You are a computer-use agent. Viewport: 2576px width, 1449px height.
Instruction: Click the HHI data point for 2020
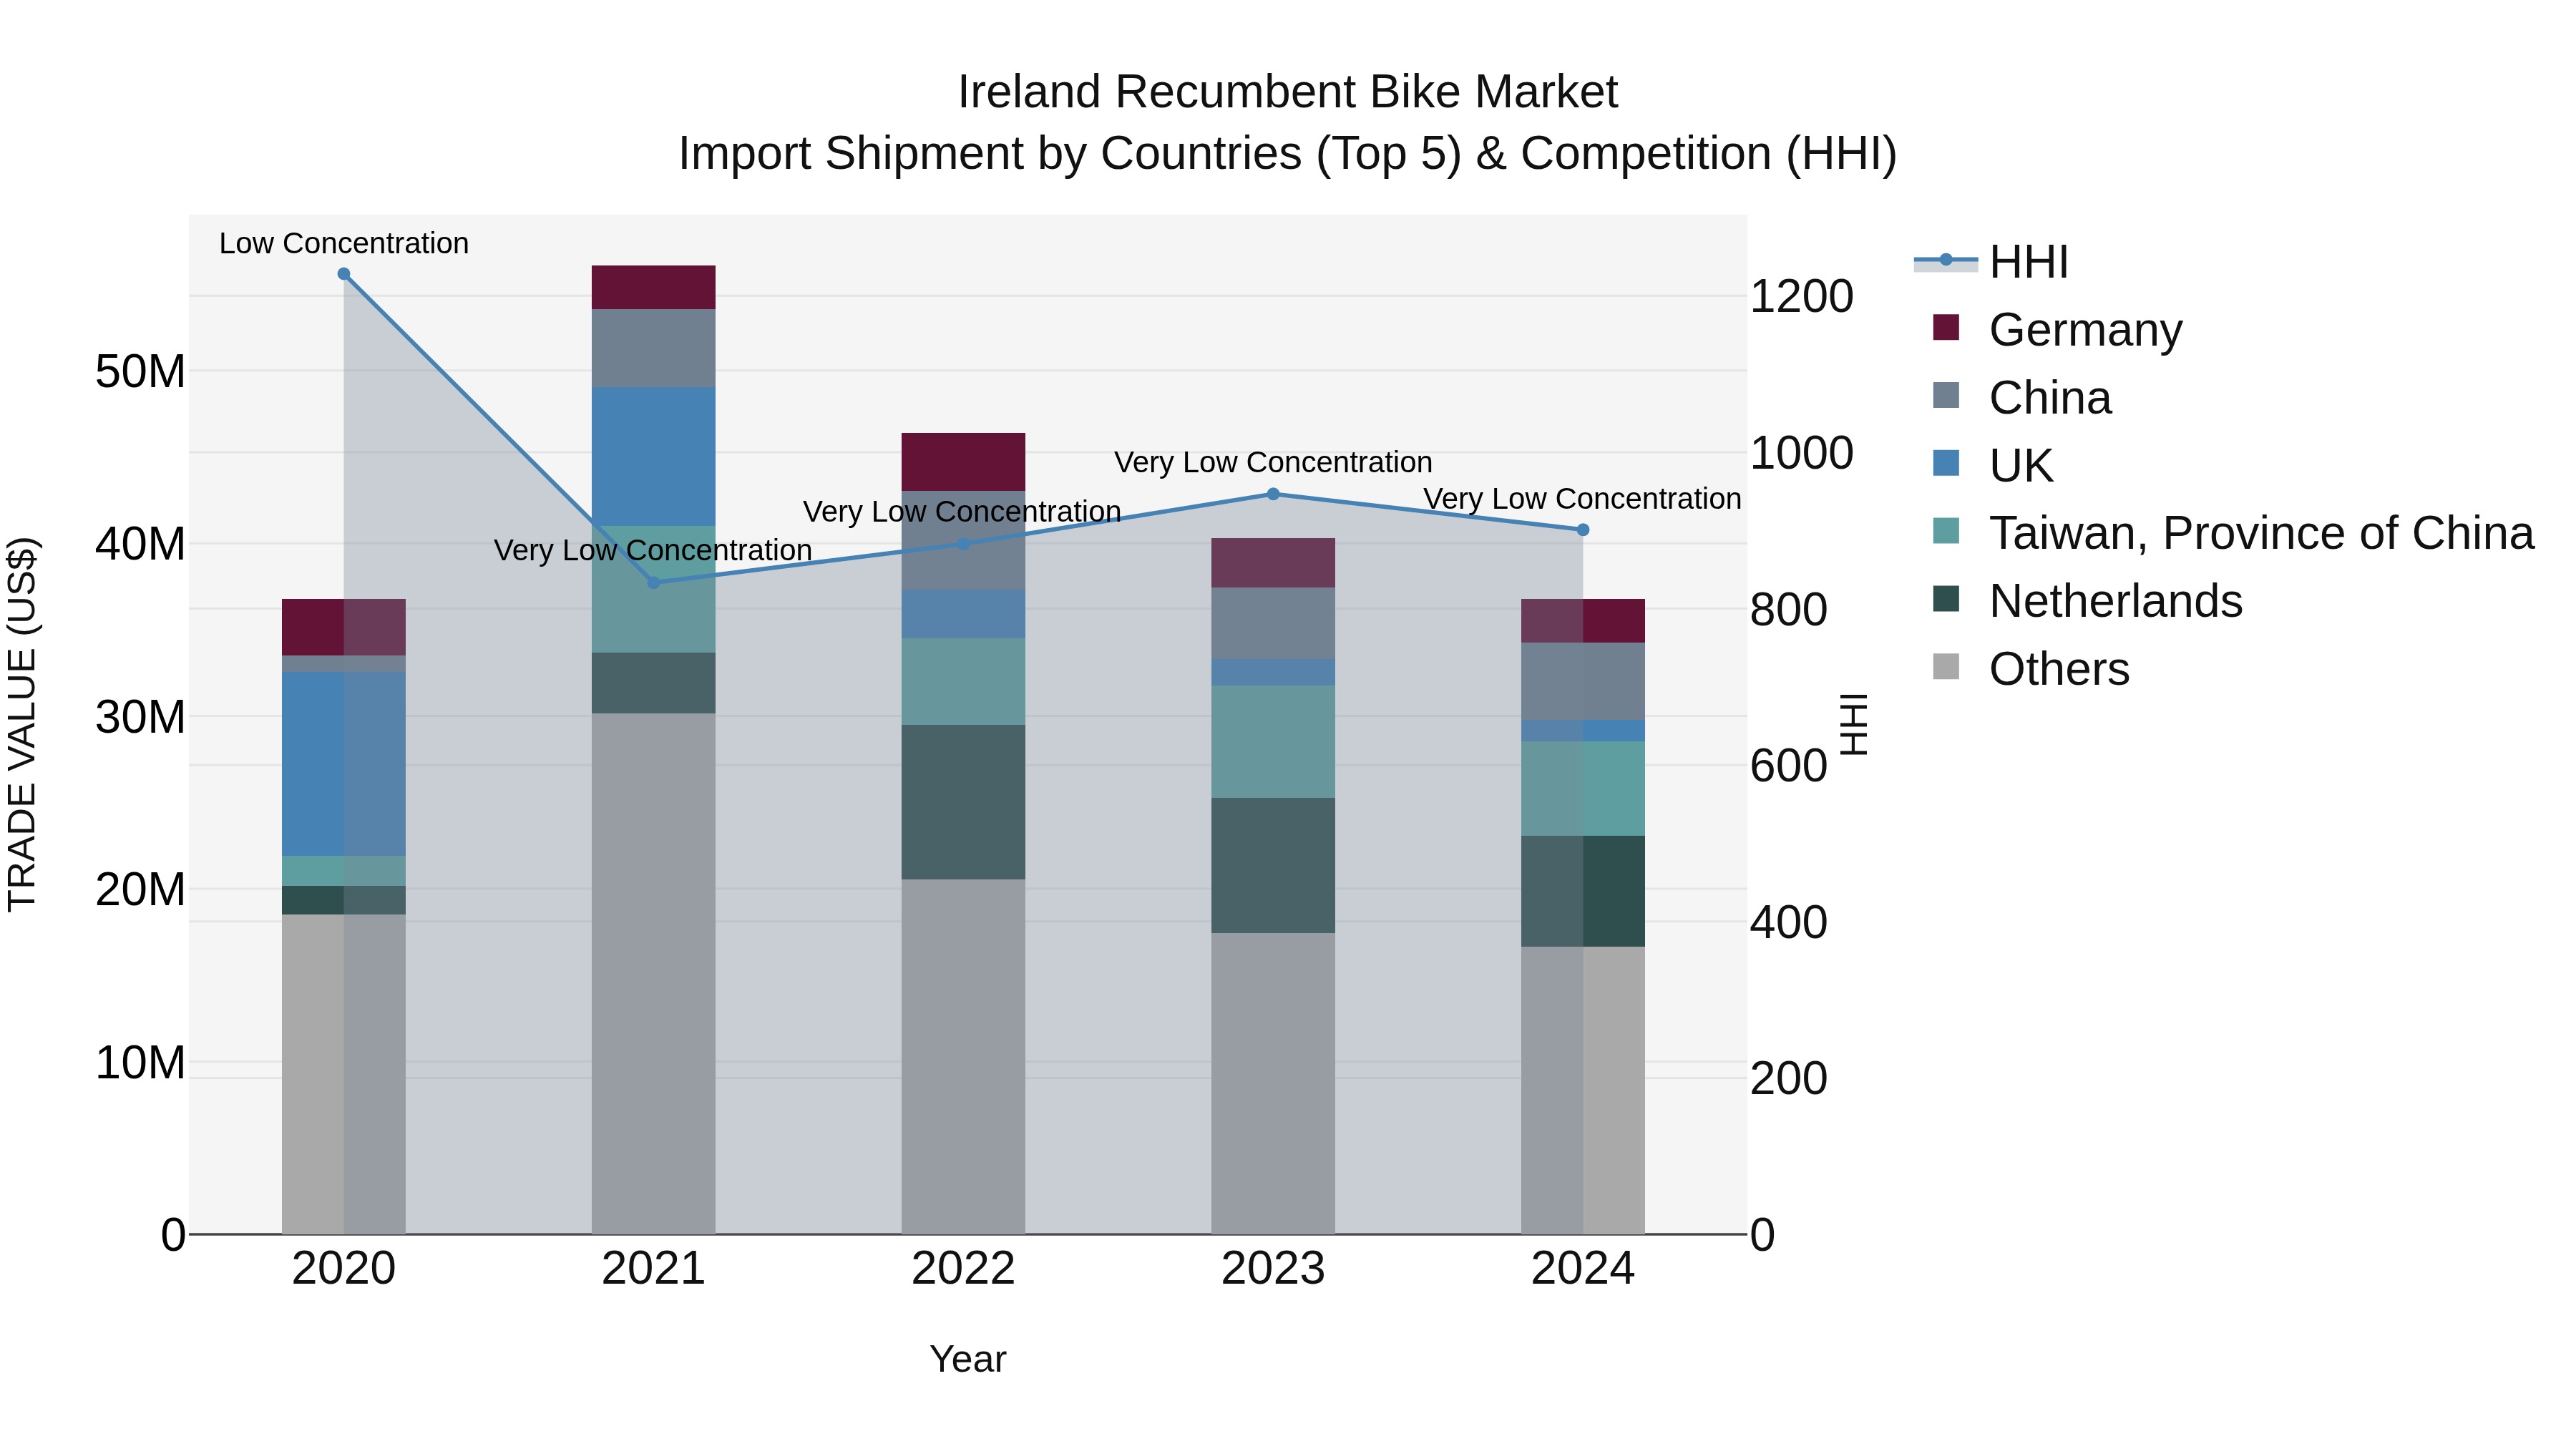pos(344,274)
